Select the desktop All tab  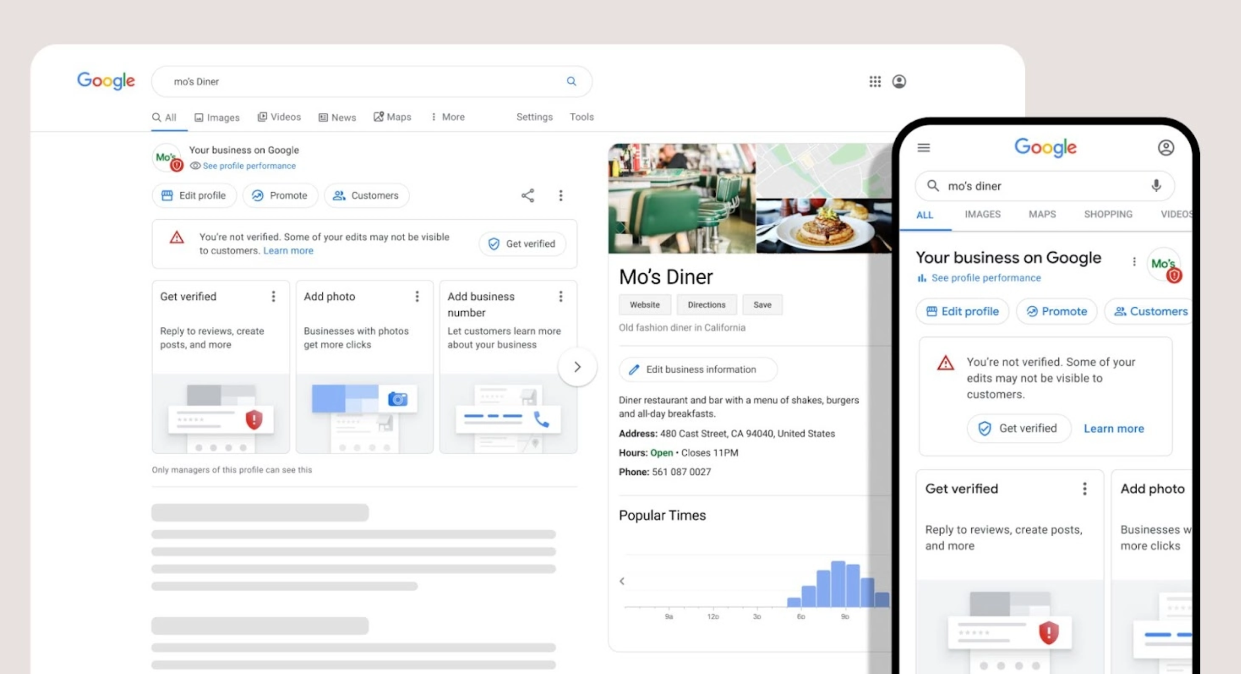tap(164, 117)
